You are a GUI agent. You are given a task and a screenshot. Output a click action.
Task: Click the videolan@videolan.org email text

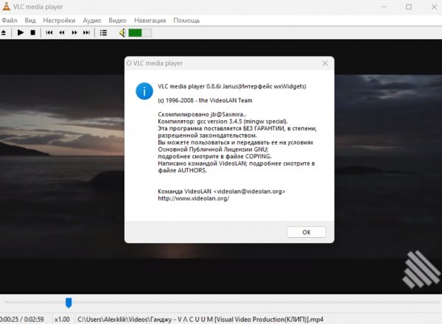250,191
